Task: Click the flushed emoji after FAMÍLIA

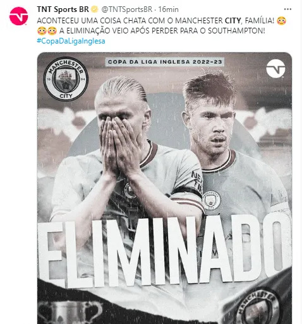Action: [282, 21]
